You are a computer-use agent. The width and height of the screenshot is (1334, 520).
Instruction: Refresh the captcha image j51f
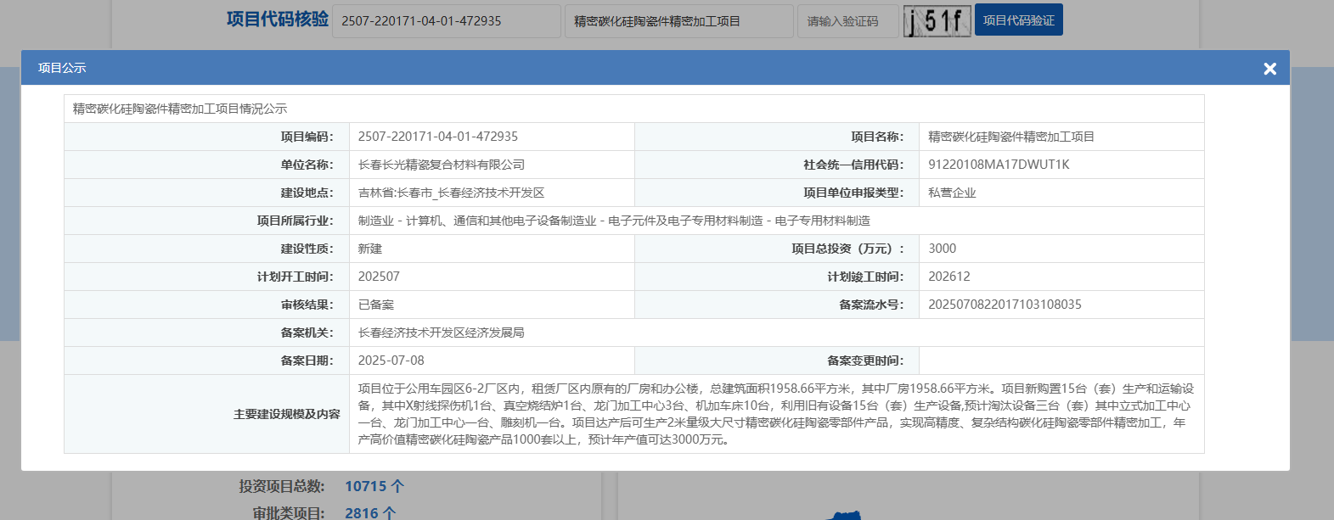point(937,21)
